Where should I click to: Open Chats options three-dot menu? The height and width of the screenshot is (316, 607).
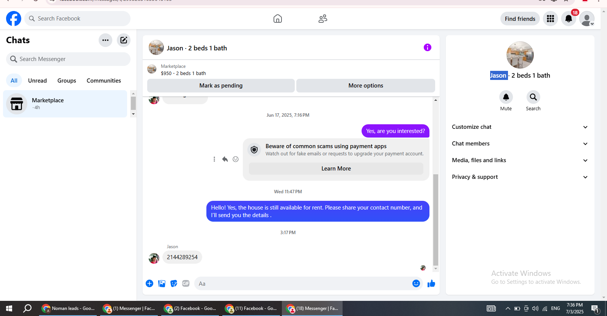click(105, 40)
